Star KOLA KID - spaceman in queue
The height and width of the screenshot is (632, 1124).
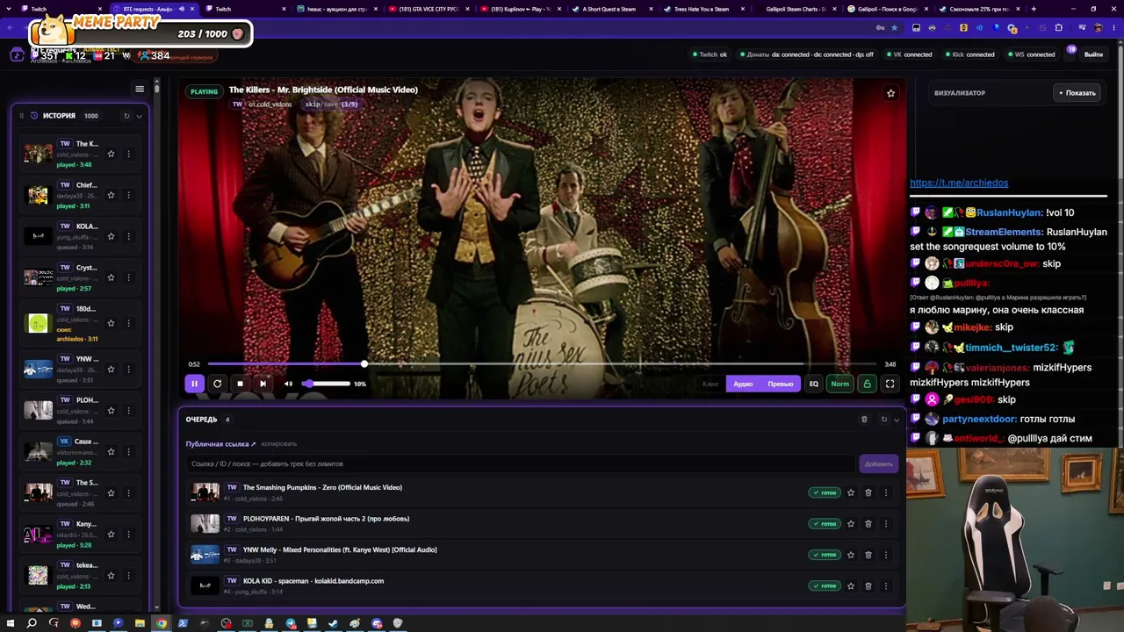(x=851, y=586)
